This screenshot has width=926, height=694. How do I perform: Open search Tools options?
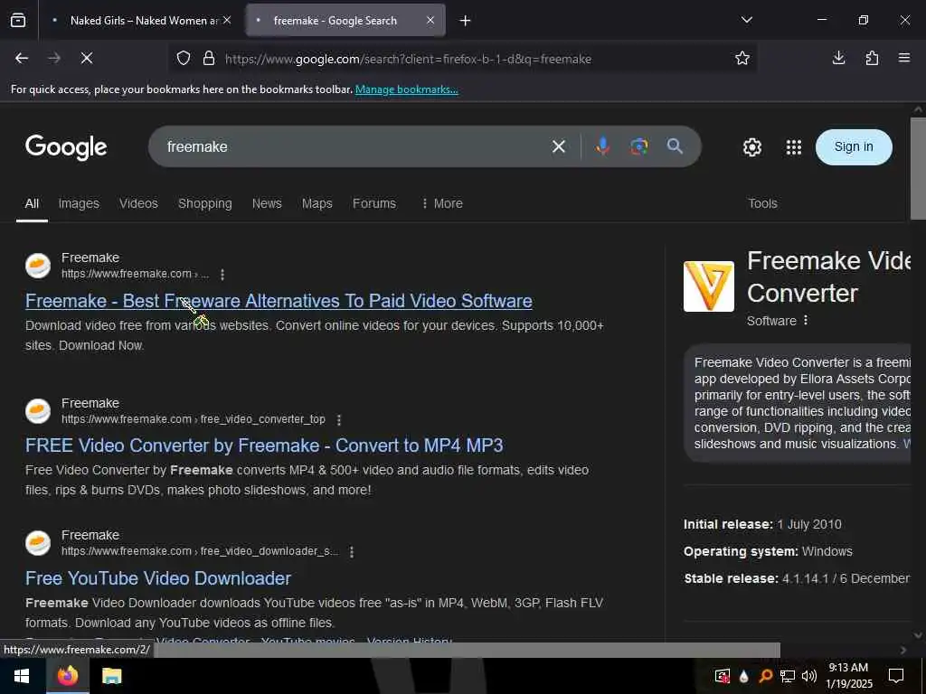(762, 203)
